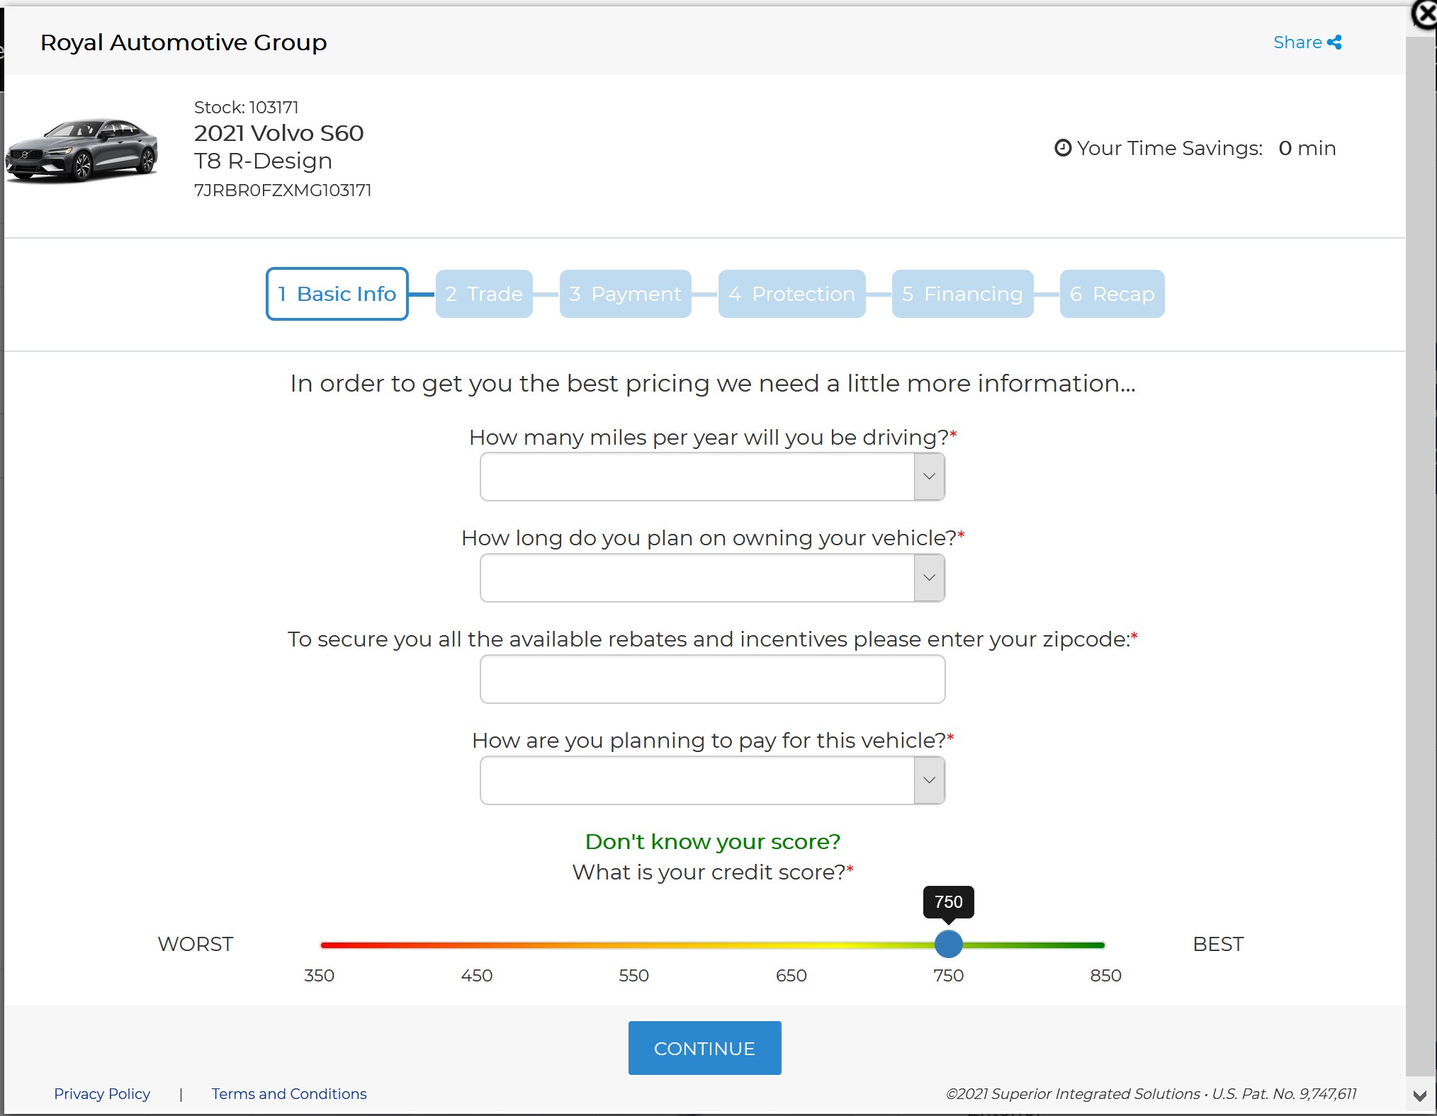Open the Terms and Conditions link
Viewport: 1437px width, 1116px height.
point(289,1094)
